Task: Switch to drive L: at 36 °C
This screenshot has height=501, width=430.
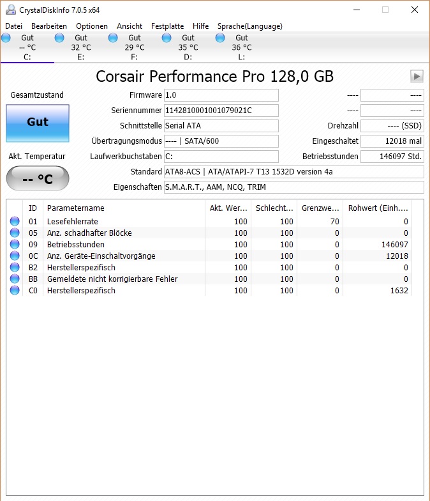Action: [241, 47]
